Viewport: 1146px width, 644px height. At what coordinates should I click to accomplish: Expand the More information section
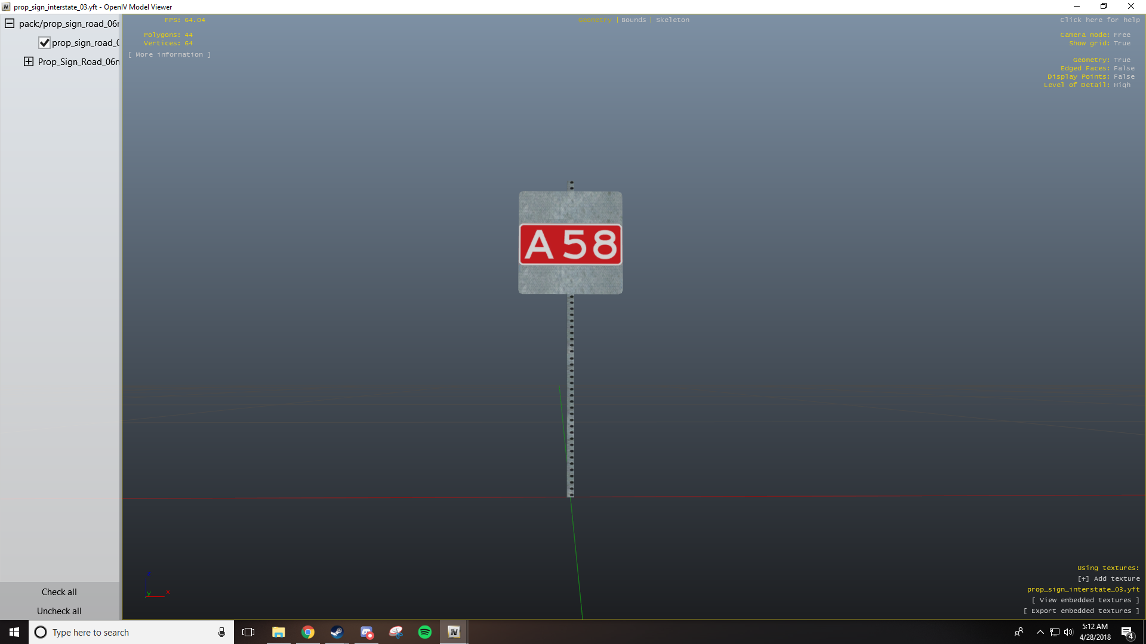(x=170, y=54)
